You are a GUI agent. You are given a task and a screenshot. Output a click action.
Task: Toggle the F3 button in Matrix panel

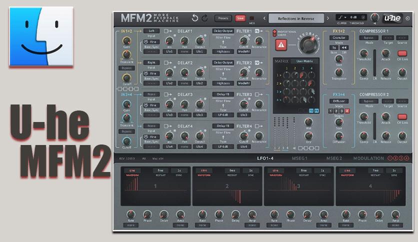click(x=311, y=110)
